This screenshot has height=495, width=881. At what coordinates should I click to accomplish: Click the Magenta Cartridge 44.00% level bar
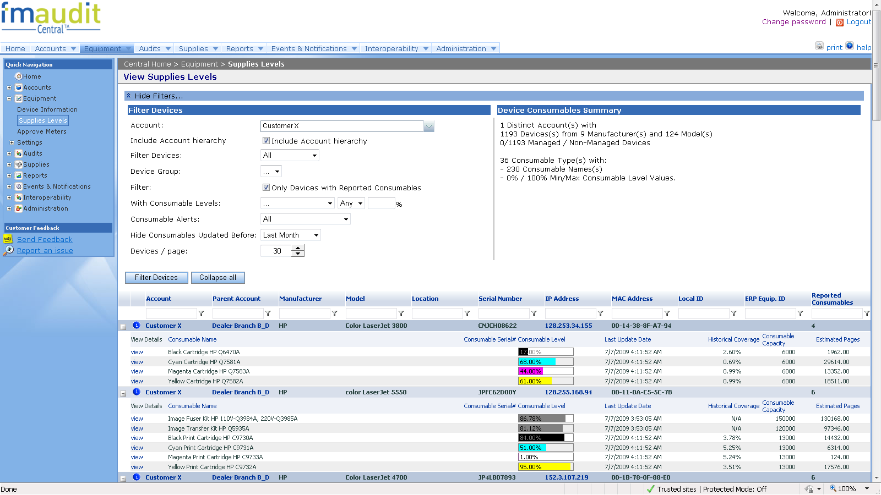[546, 371]
